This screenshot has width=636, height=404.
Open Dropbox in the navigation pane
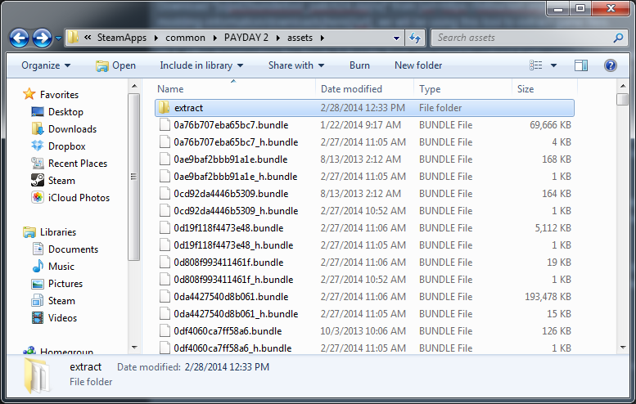tap(67, 146)
